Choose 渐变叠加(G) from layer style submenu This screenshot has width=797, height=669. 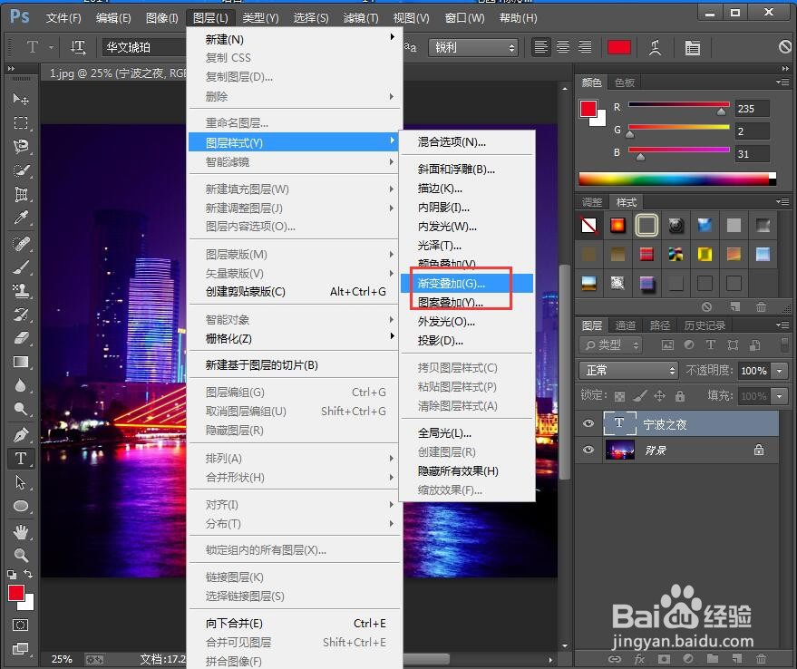coord(467,283)
